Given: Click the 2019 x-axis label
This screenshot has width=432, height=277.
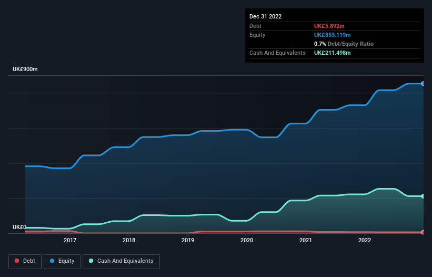Looking at the screenshot, I should [x=188, y=240].
